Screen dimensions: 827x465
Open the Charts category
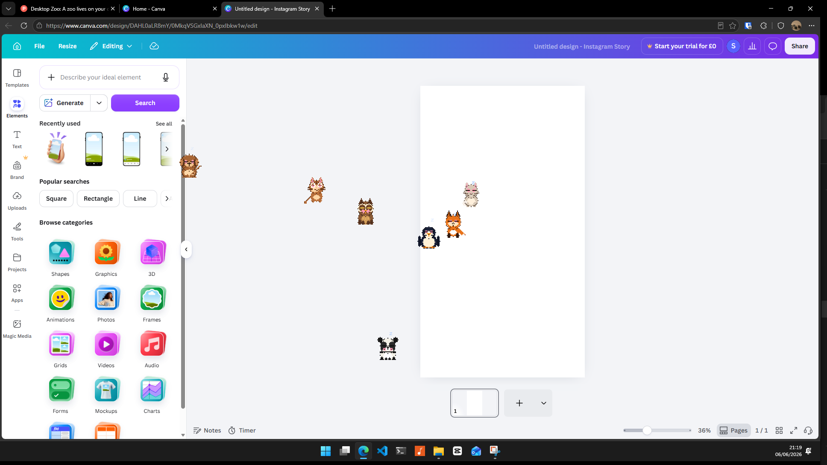tap(152, 396)
